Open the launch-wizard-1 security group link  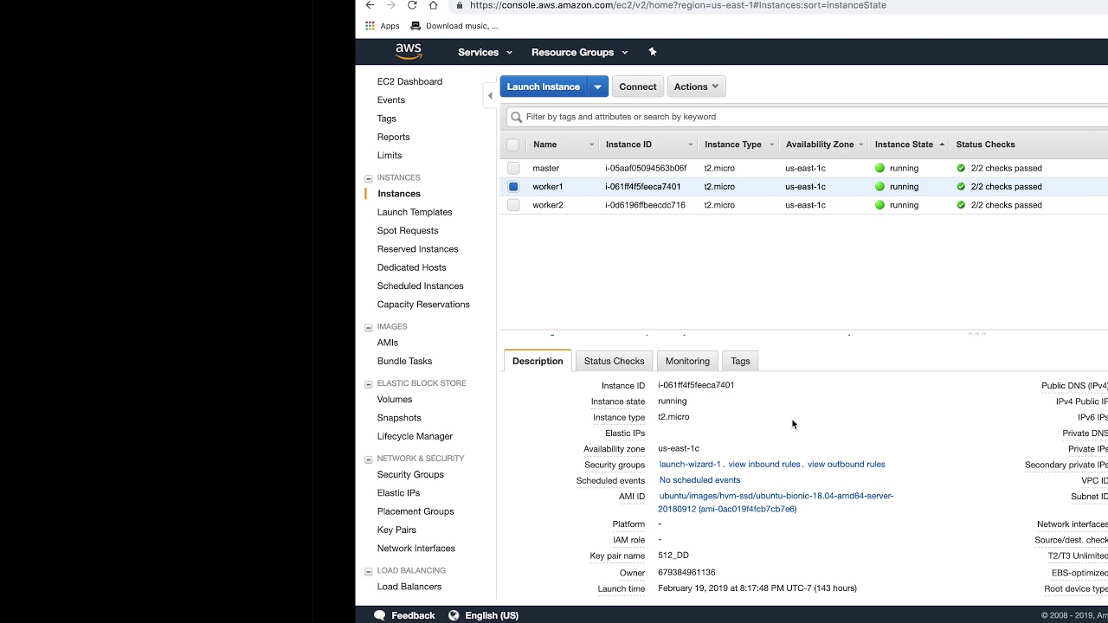[690, 465]
